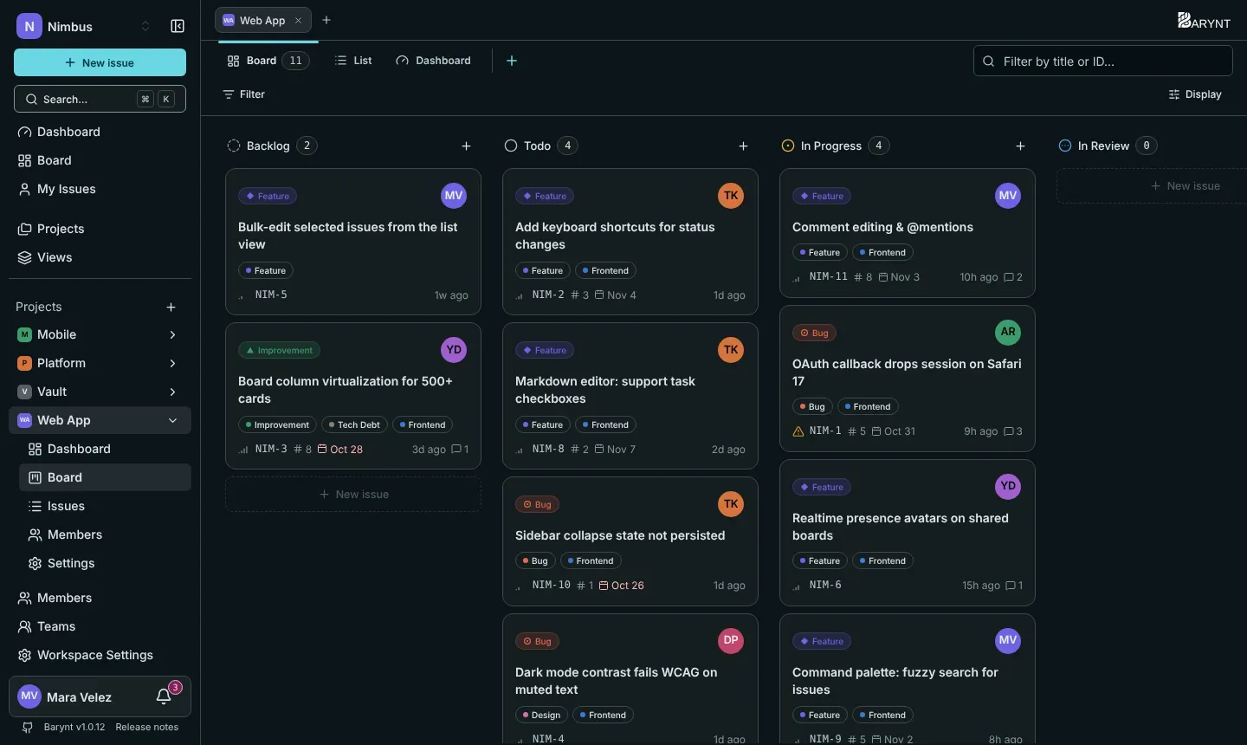1247x745 pixels.
Task: Click New issue placeholder in In Review
Action: pyautogui.click(x=1152, y=186)
